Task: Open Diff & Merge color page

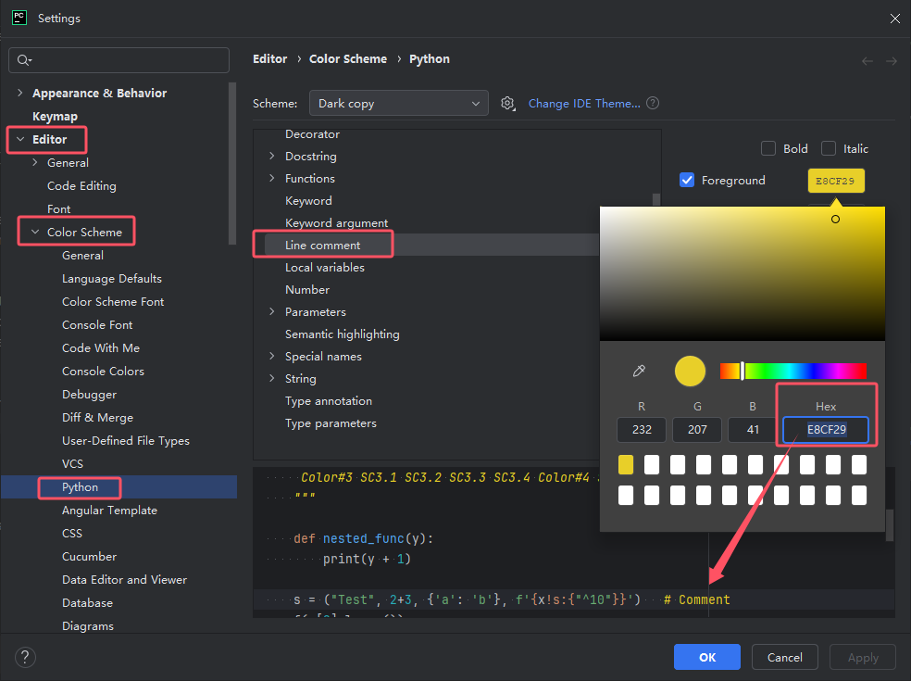Action: [97, 418]
